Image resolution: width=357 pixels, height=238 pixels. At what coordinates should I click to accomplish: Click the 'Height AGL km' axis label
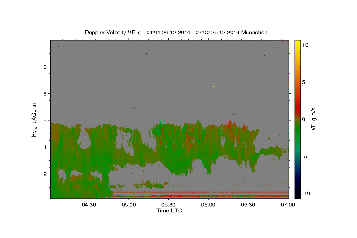tap(34, 119)
